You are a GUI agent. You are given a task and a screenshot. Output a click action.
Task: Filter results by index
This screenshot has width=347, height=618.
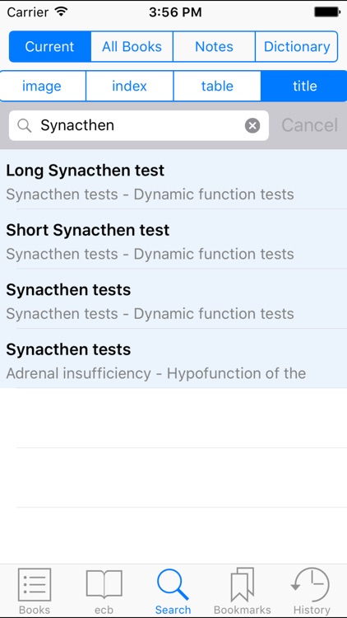(129, 86)
